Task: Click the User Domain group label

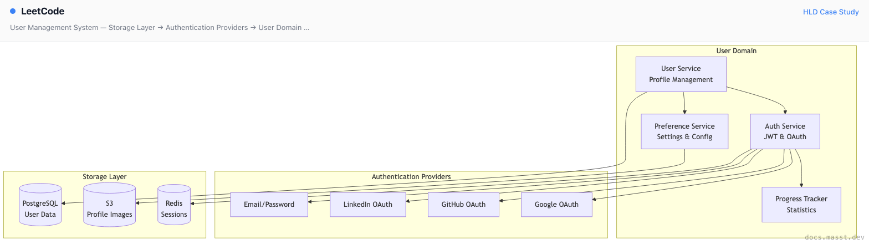Action: (x=737, y=51)
